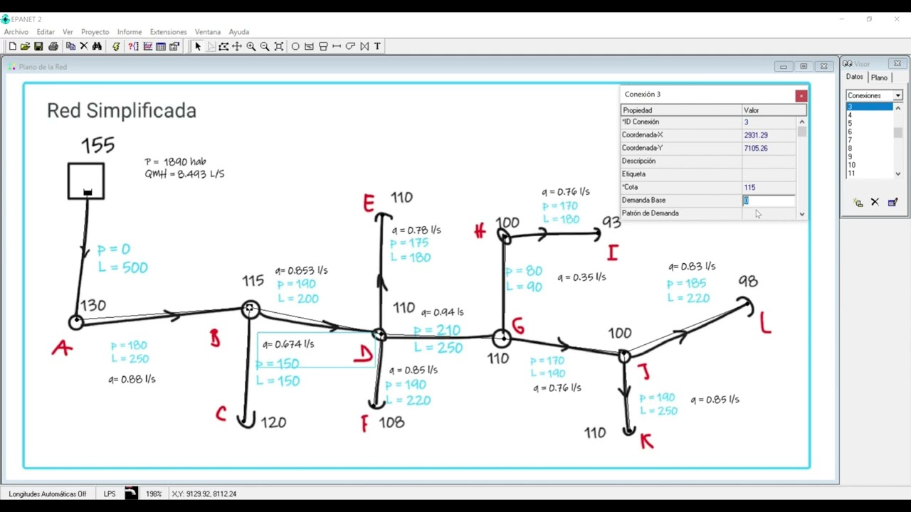
Task: Open the Ver menu
Action: coord(68,32)
